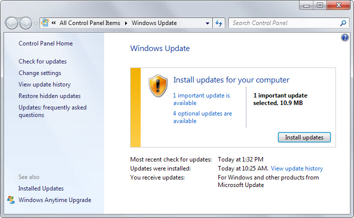Minimize the Windows Update window
This screenshot has height=218, width=354.
306,5
